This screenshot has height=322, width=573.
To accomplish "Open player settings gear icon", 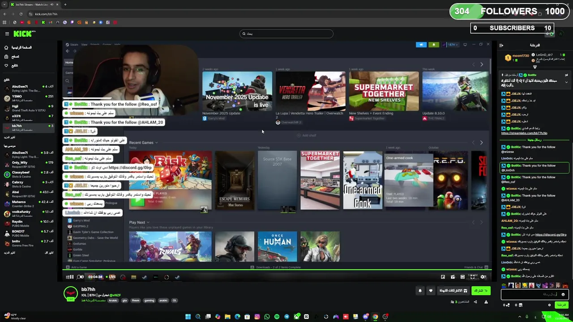I will [x=483, y=277].
